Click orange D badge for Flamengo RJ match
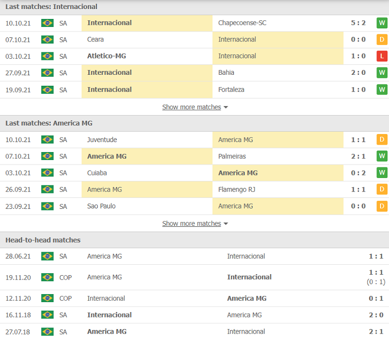The width and height of the screenshot is (389, 340). [382, 189]
